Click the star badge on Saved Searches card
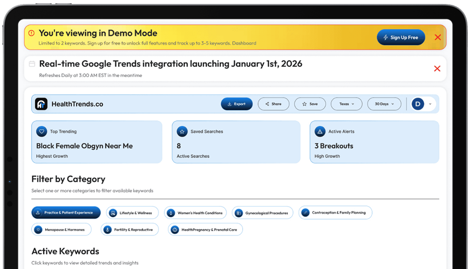 [x=181, y=131]
